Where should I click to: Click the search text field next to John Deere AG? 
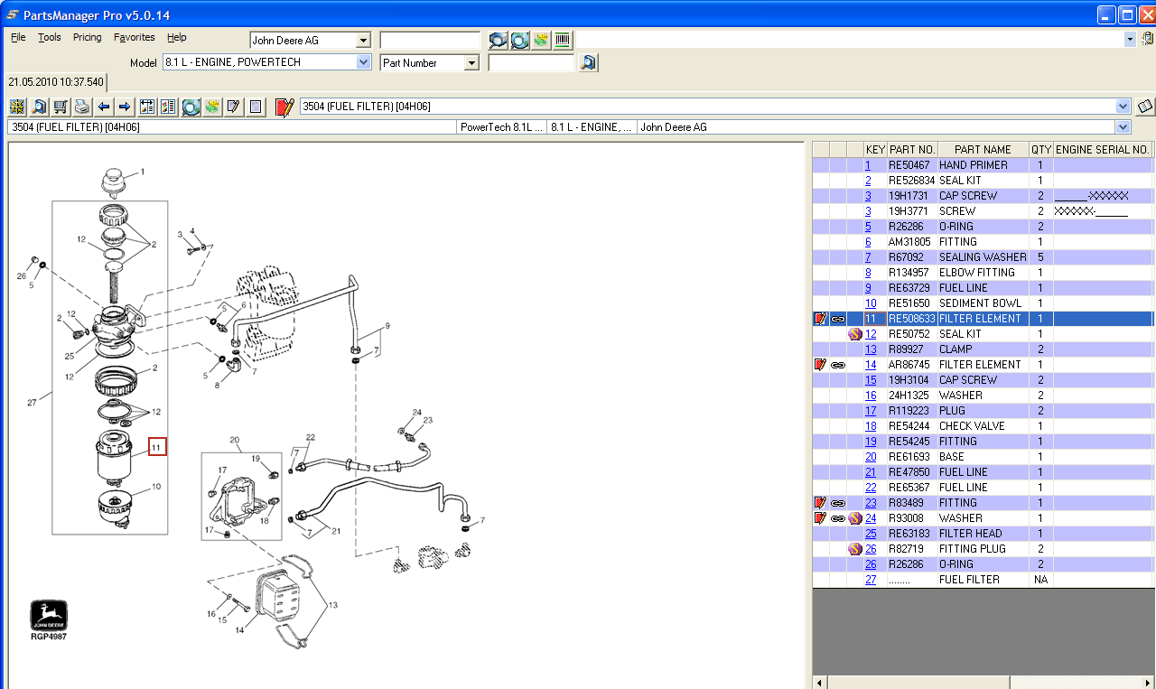pos(430,41)
